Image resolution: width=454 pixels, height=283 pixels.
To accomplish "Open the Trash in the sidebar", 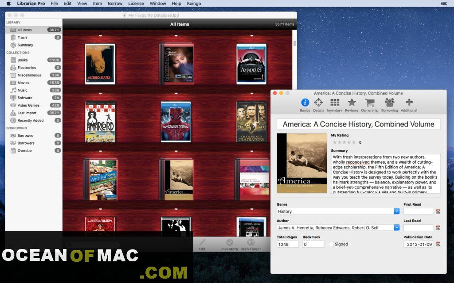I will (x=34, y=37).
